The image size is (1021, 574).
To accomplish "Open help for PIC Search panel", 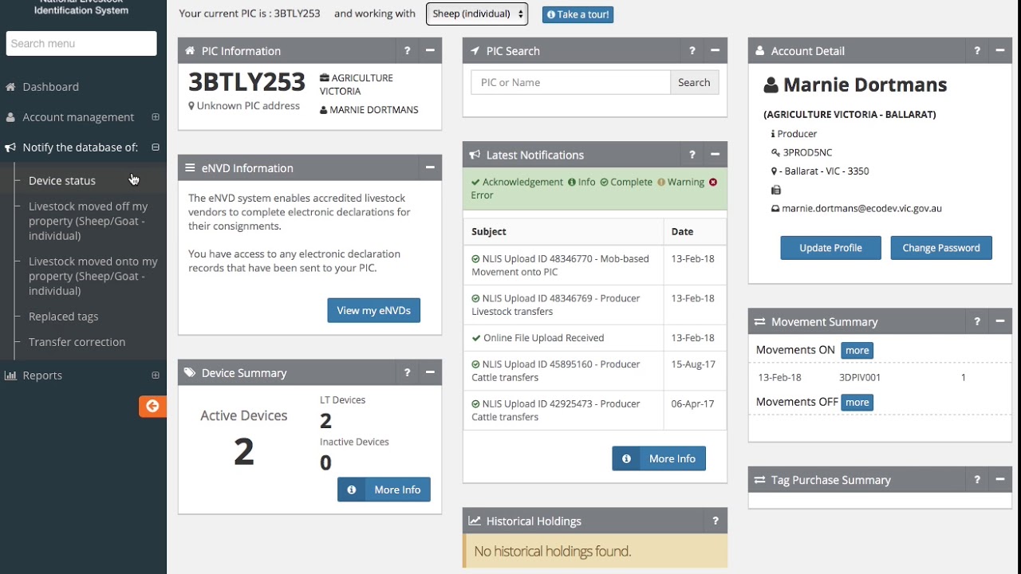I will (692, 51).
